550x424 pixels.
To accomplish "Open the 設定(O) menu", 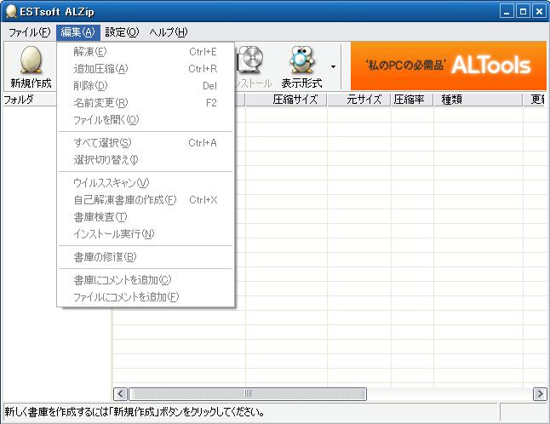I will (x=122, y=32).
